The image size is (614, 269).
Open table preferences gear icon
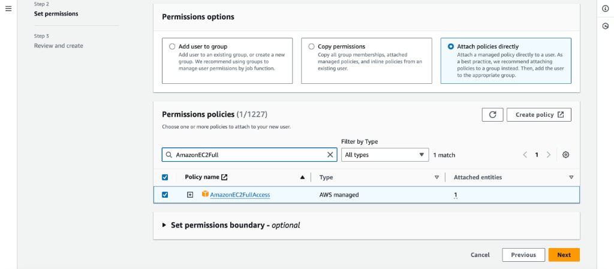565,155
